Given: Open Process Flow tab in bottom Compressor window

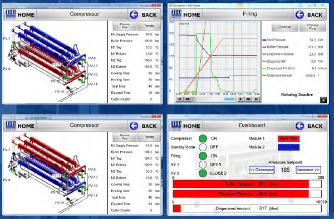Looking at the screenshot, I should pyautogui.click(x=125, y=137).
